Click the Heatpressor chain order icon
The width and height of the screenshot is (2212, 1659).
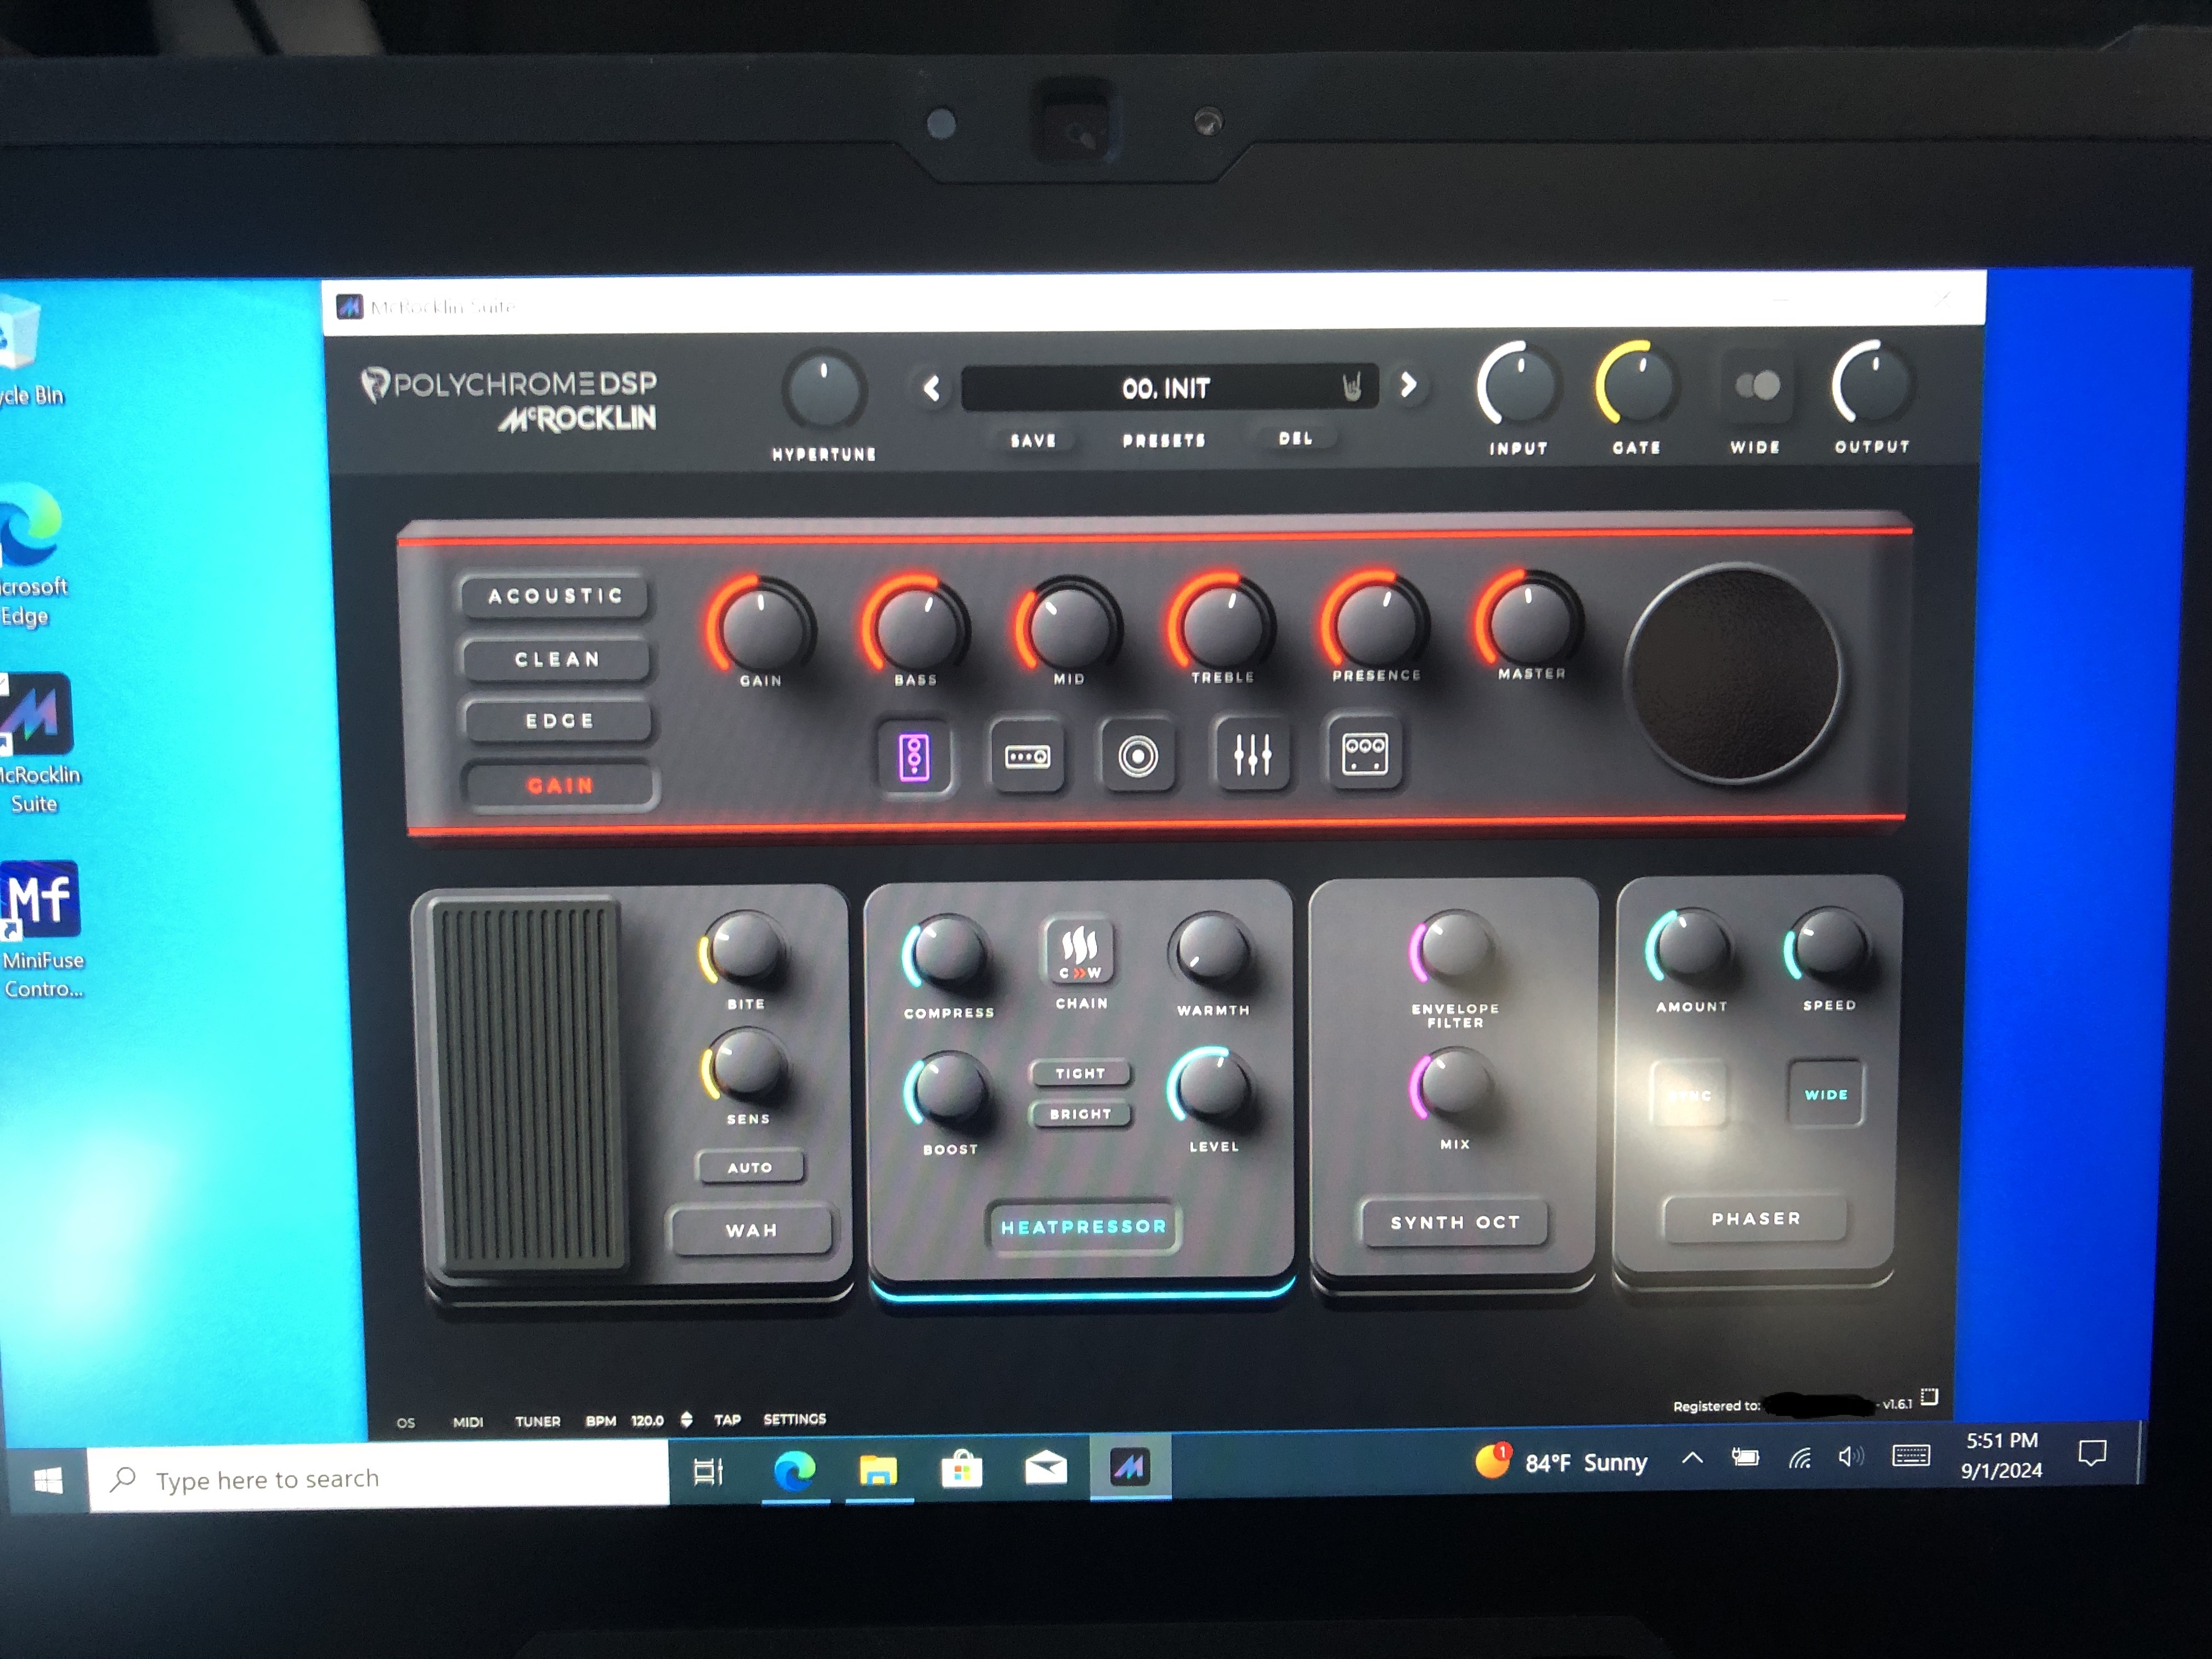coord(1080,951)
